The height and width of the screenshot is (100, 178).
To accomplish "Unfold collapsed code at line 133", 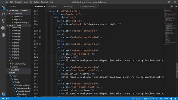I will pos(40,37).
